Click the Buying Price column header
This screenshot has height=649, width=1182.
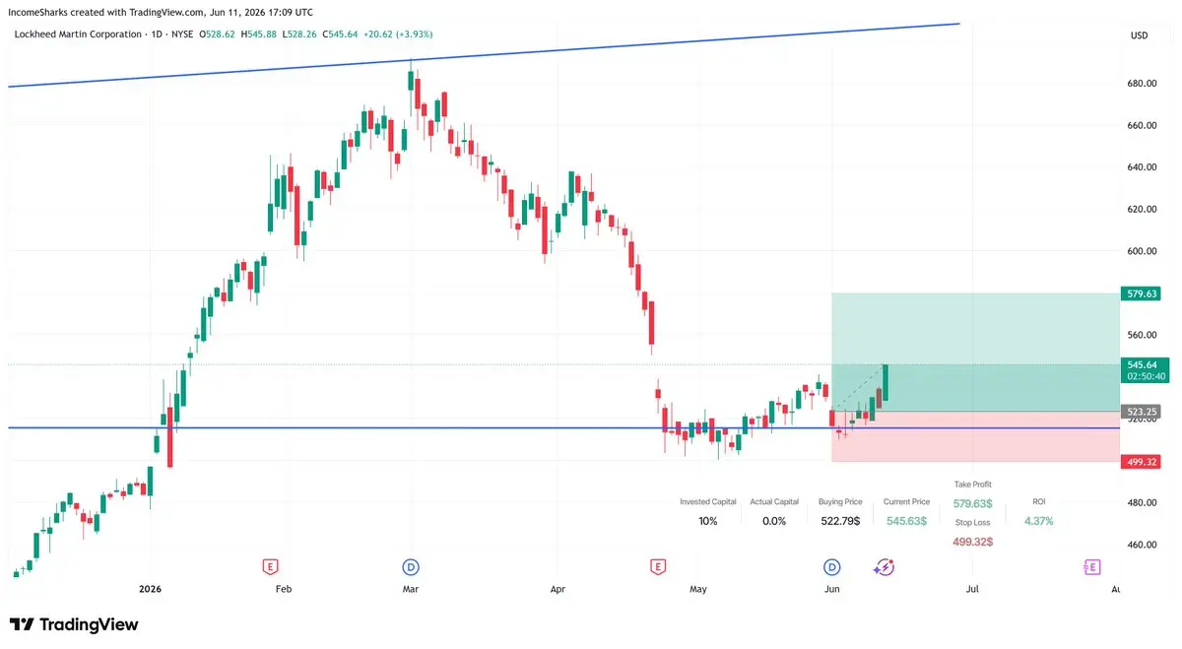pos(840,502)
